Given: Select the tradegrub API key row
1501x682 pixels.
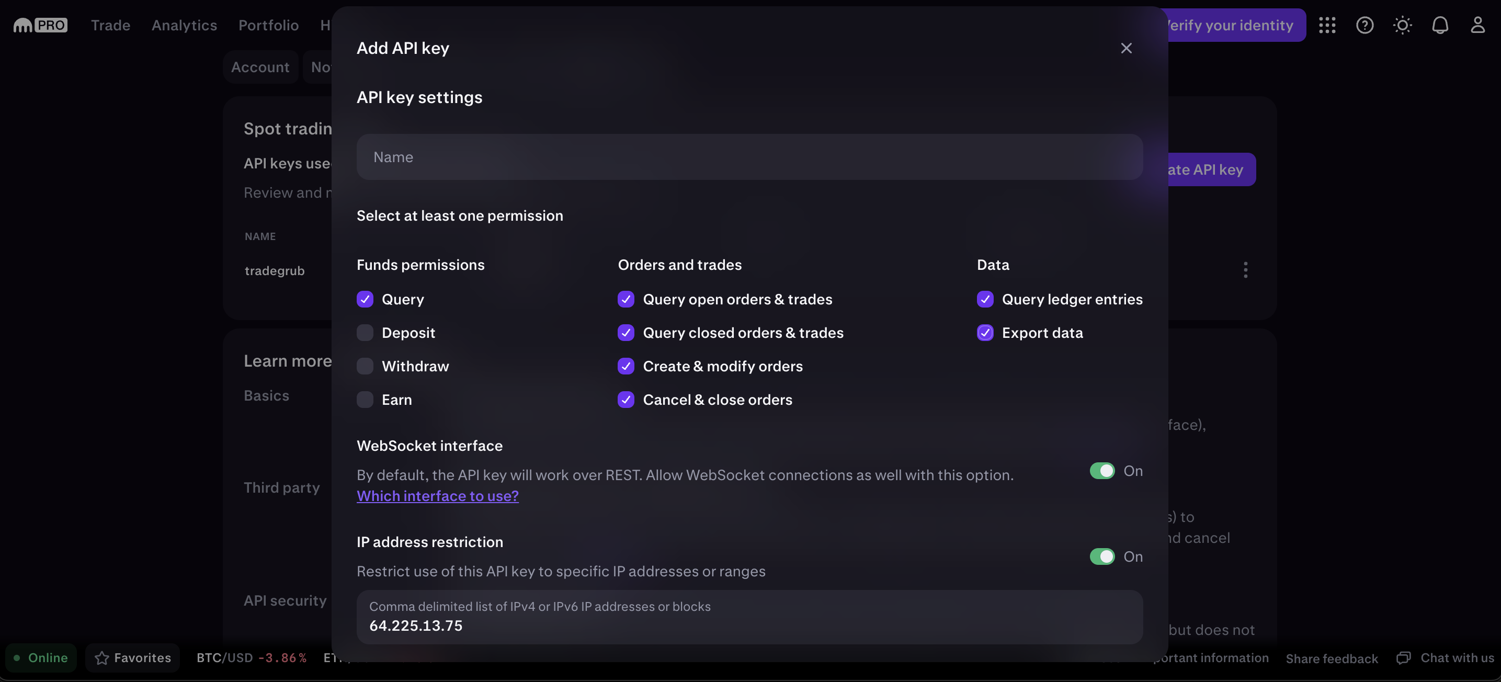Looking at the screenshot, I should click(275, 270).
